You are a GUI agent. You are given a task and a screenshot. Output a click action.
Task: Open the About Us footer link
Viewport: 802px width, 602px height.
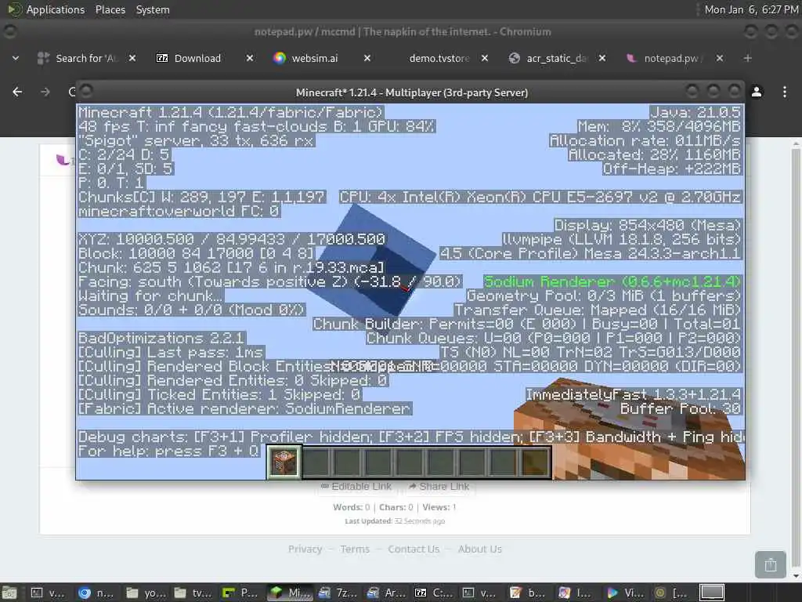(480, 549)
